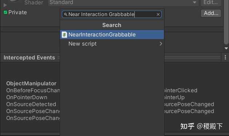The width and height of the screenshot is (229, 136).
Task: Focus the Near Interaction Grabbable search field
Action: [112, 14]
